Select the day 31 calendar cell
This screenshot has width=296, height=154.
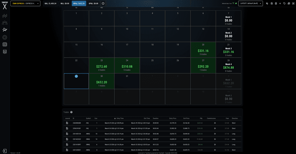(127, 81)
